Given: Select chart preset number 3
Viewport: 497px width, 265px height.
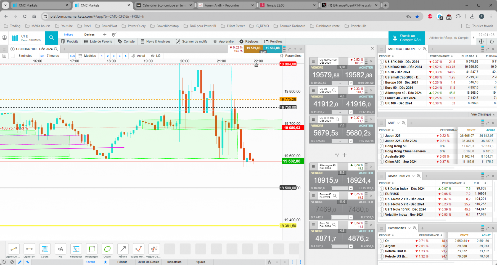Looking at the screenshot, I should (114, 56).
